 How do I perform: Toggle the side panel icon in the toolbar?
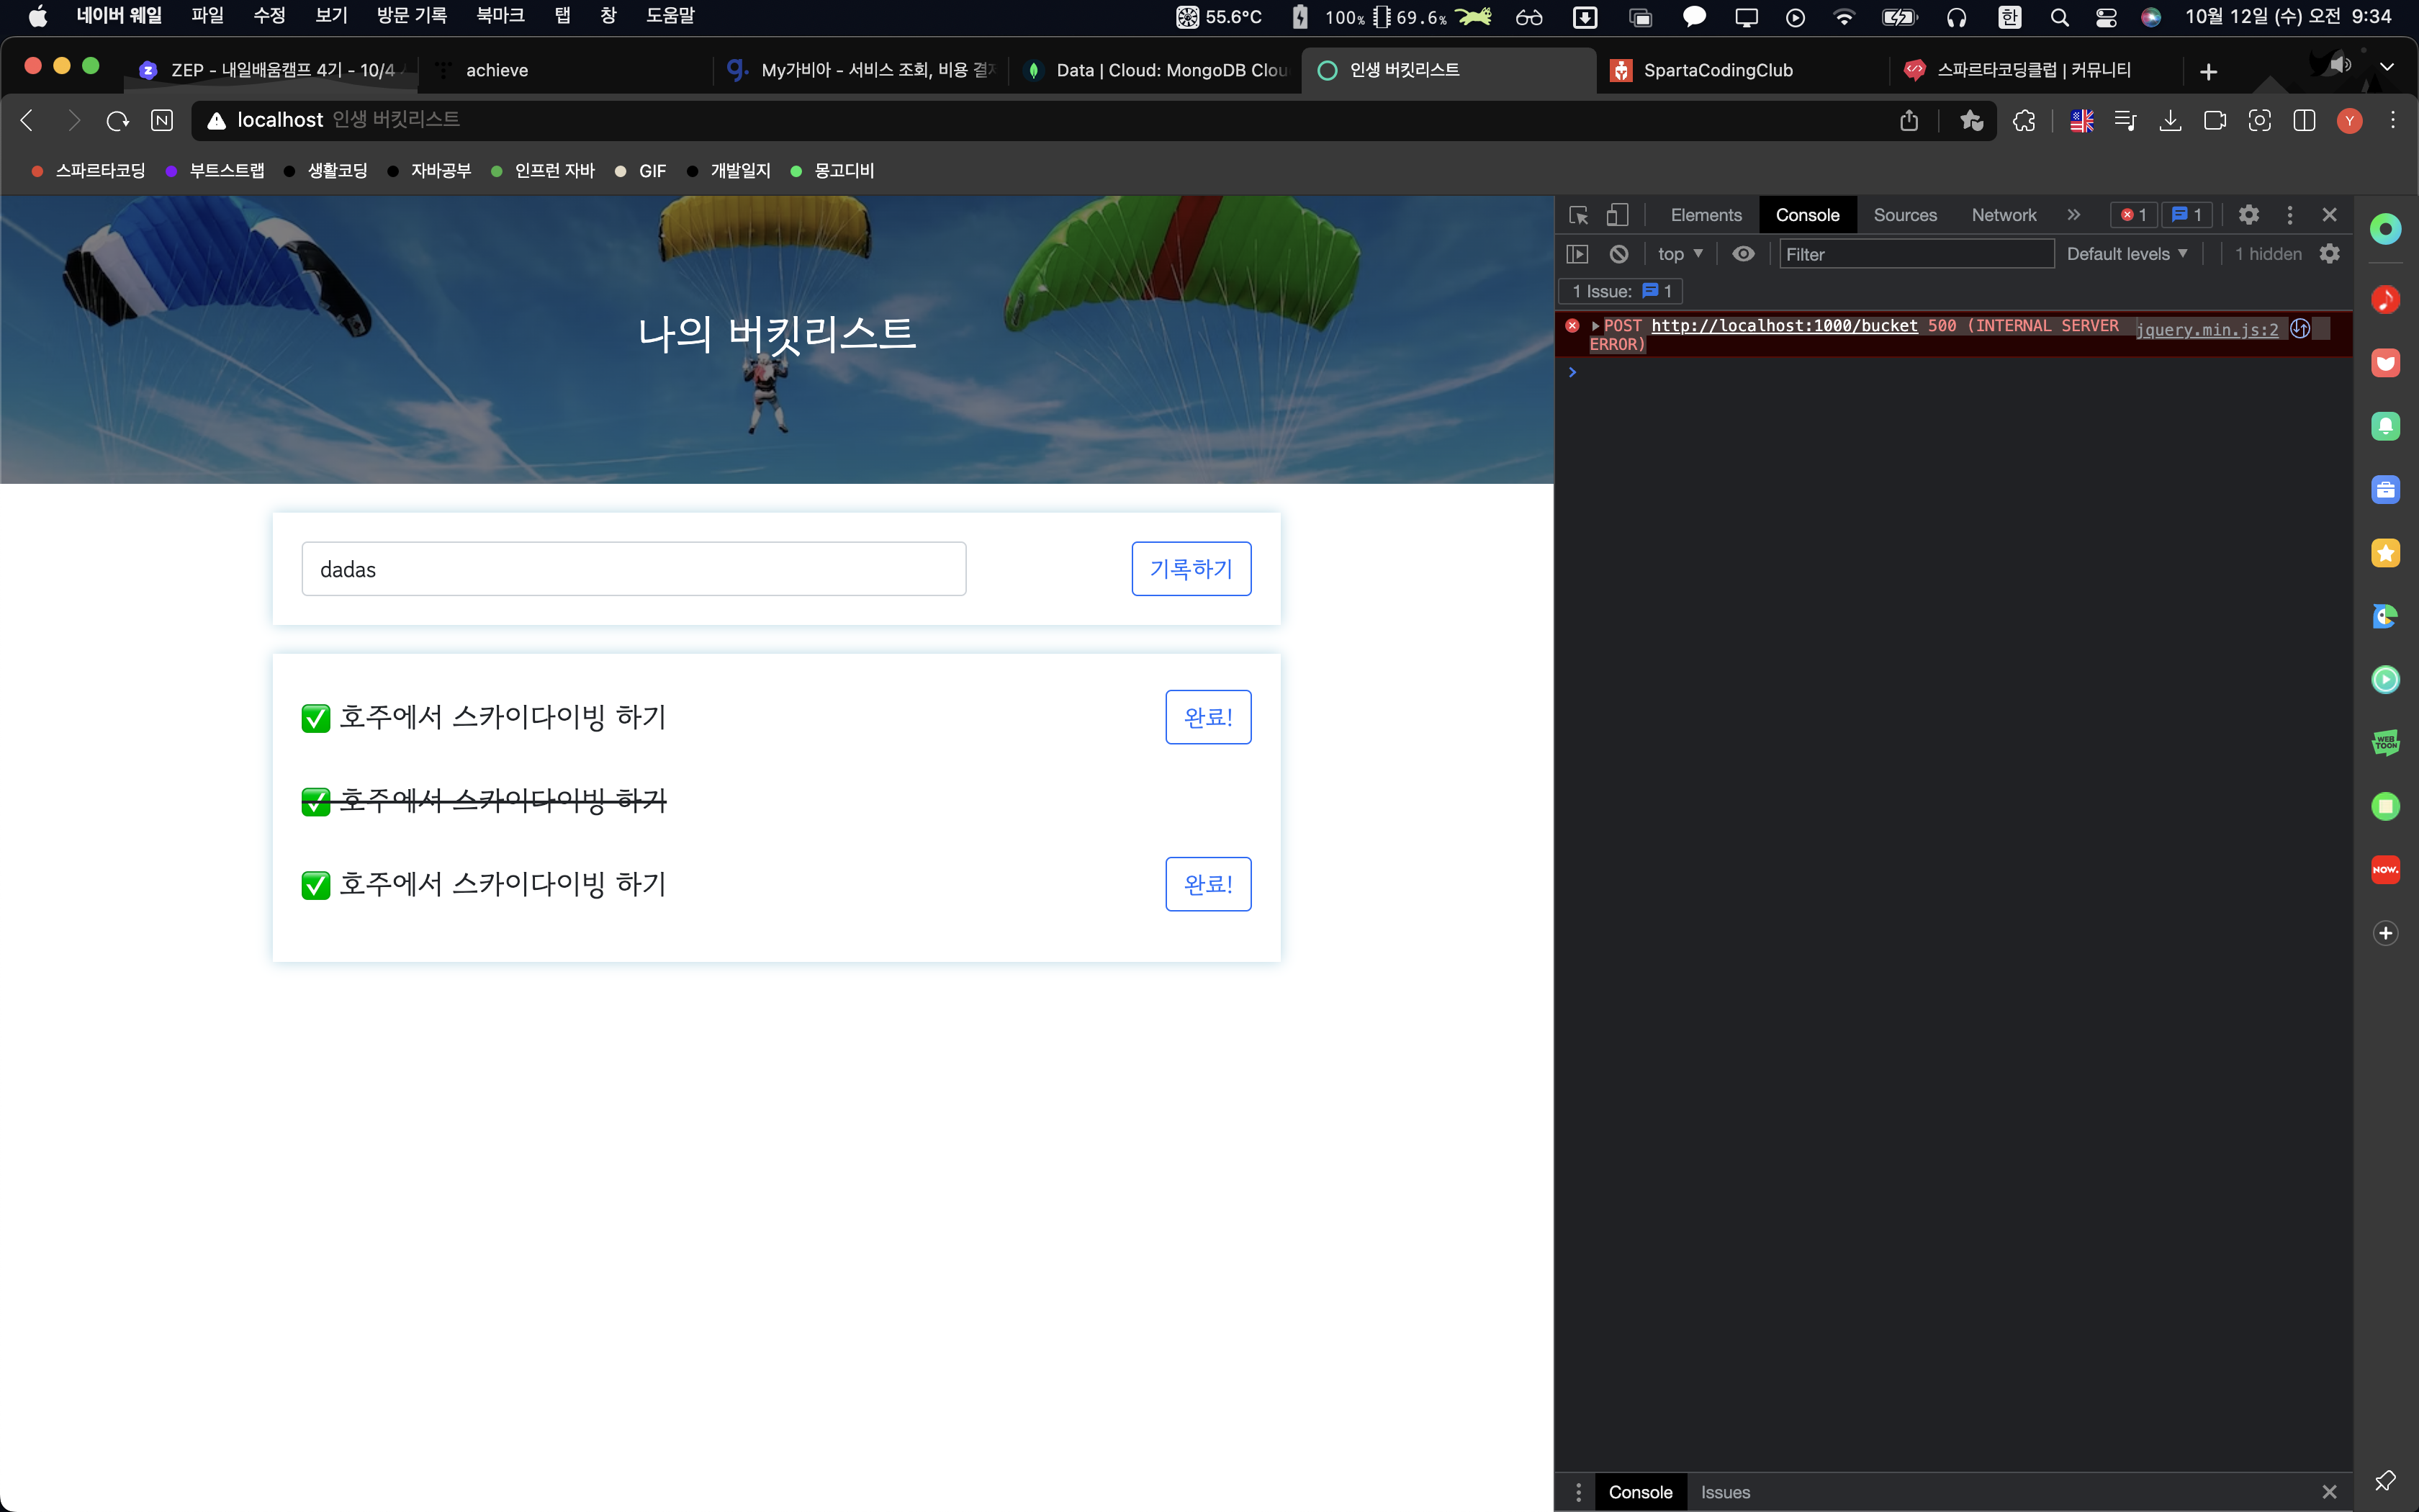tap(2304, 121)
